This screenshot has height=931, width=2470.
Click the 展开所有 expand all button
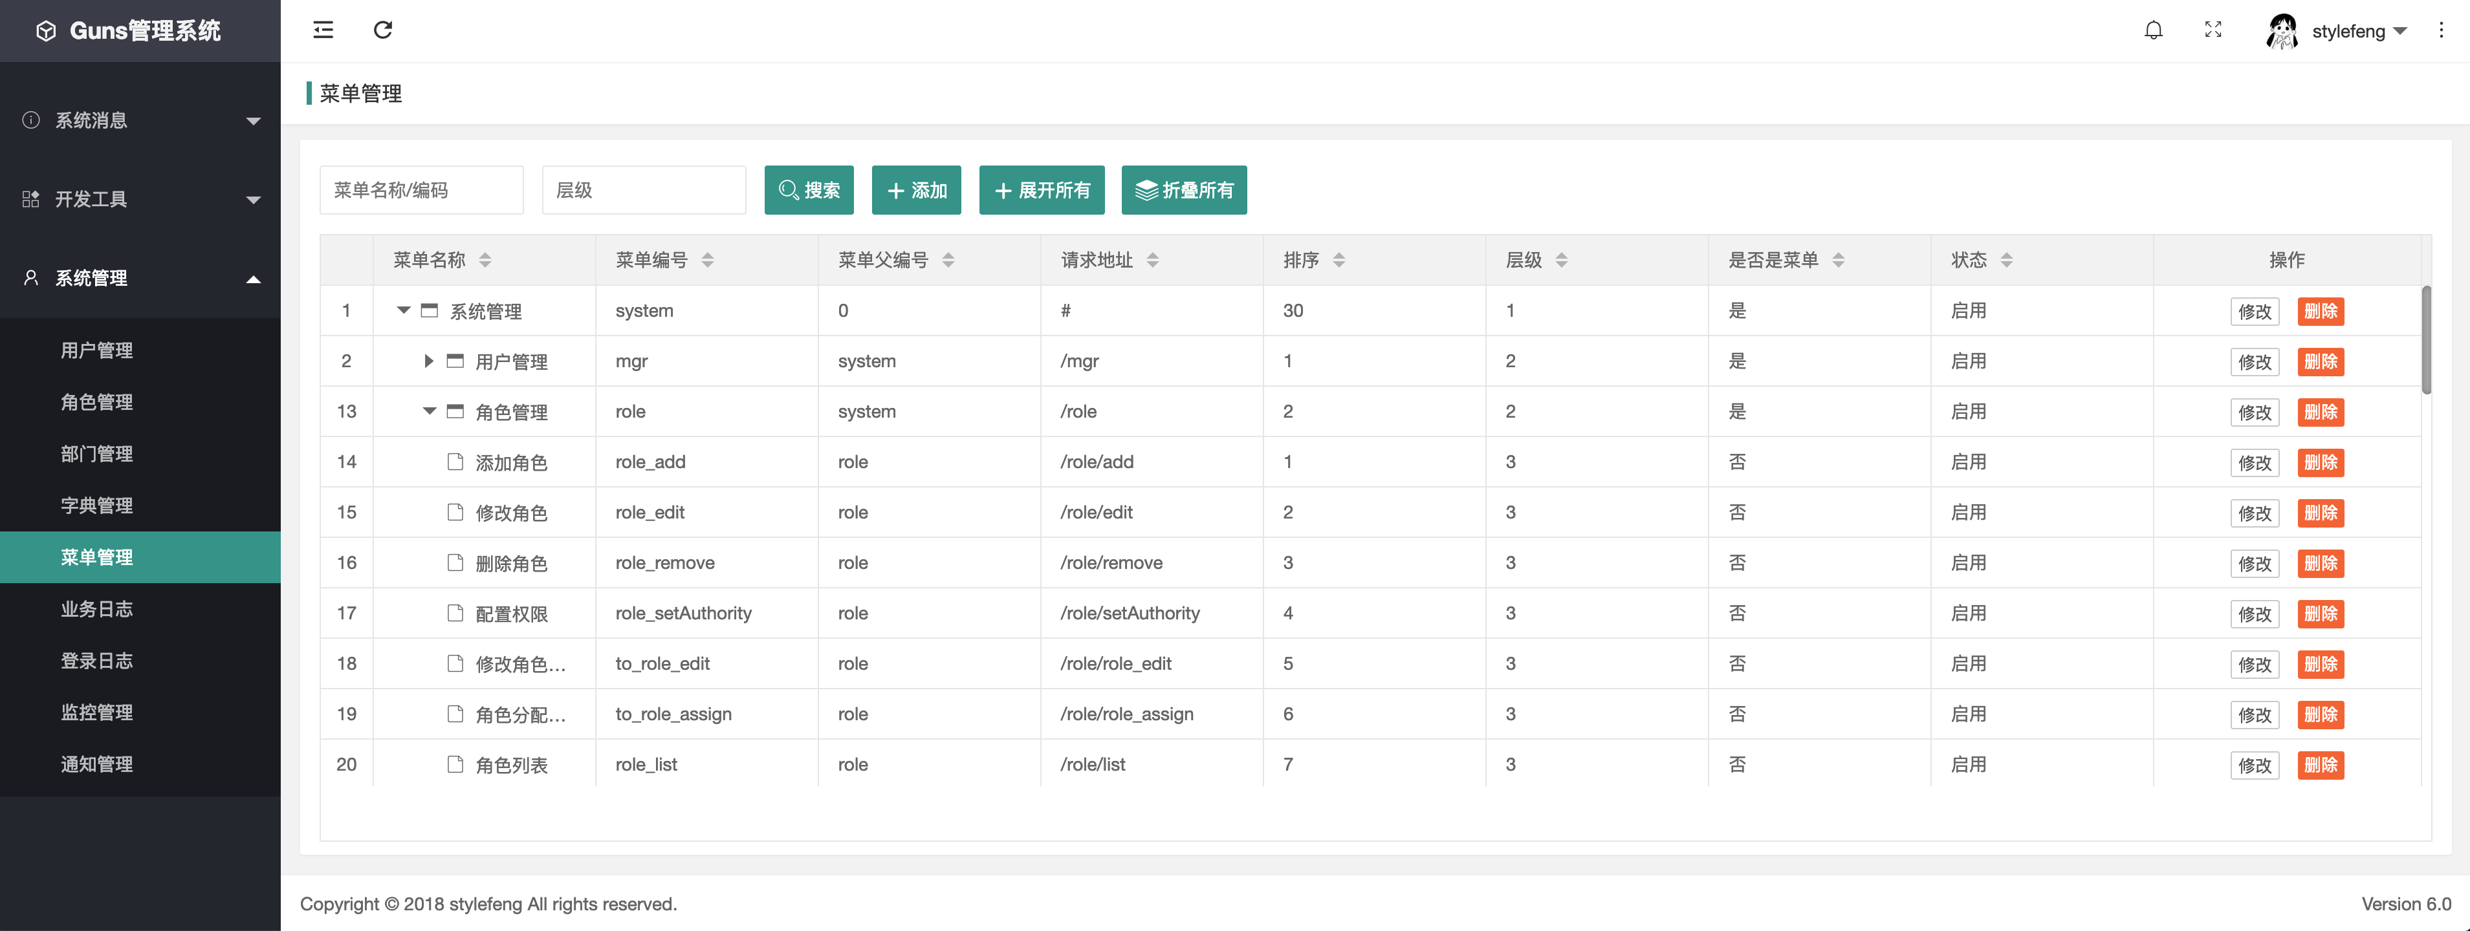tap(1042, 189)
